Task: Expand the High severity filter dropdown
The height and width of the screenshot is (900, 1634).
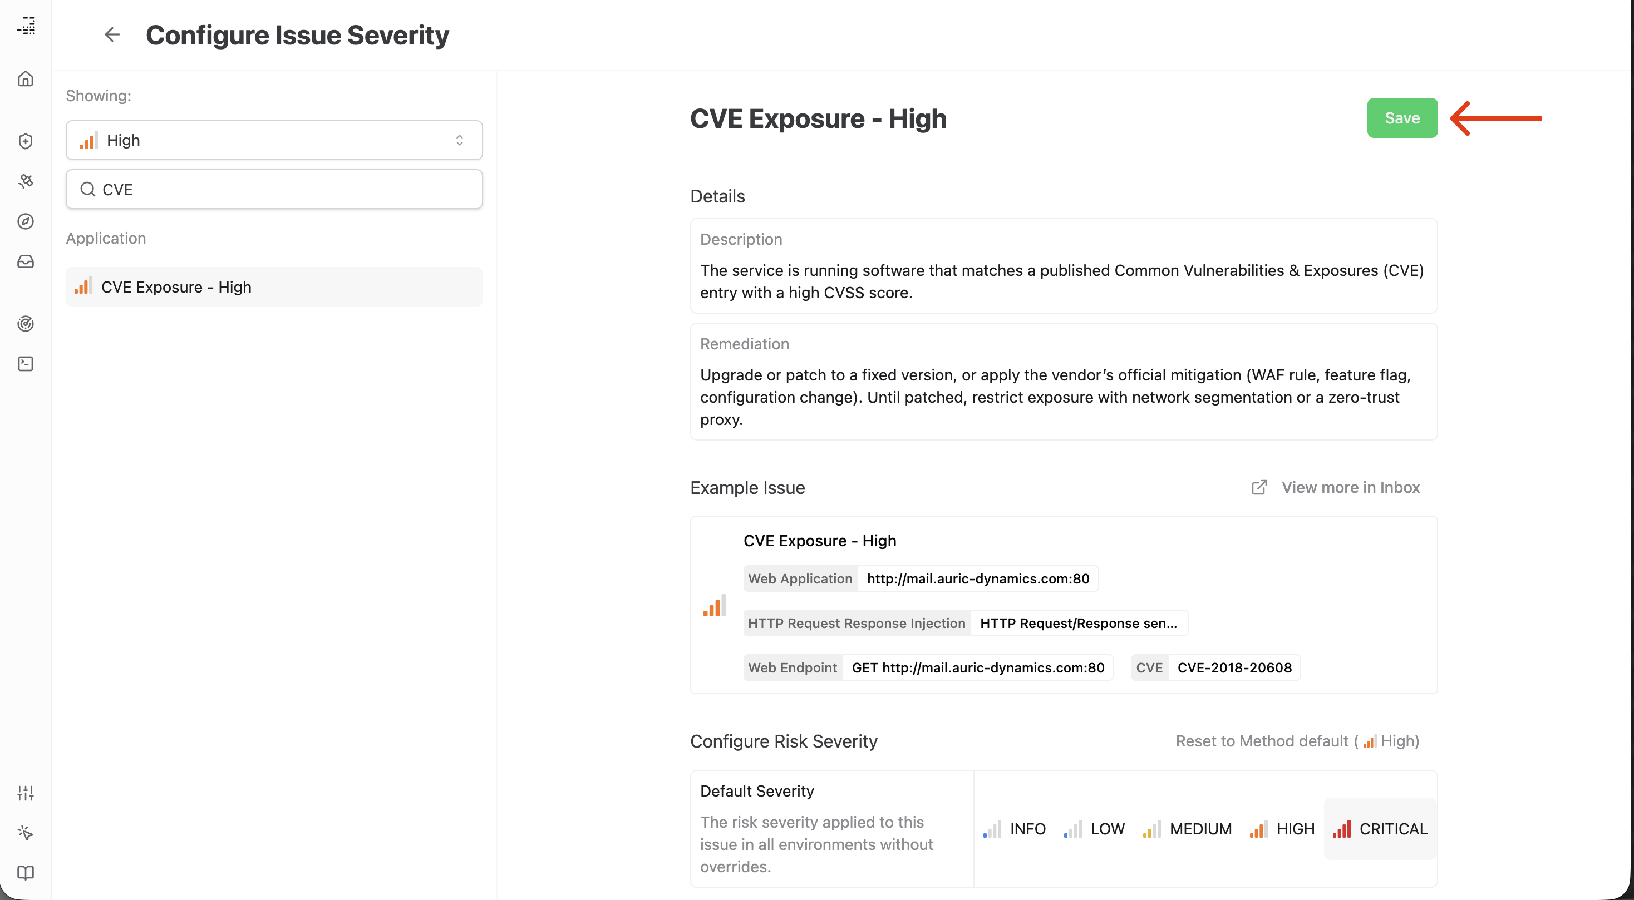Action: [x=274, y=140]
